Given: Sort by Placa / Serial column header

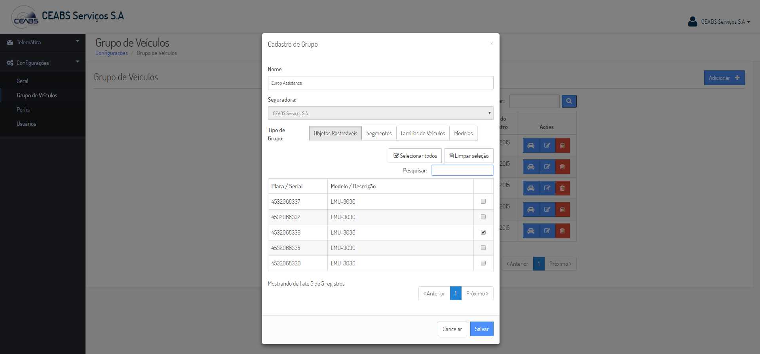Looking at the screenshot, I should point(298,186).
